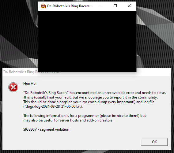This screenshot has width=174, height=153.
Task: Click "The following information is for a programmer" line
Action: (x=85, y=116)
